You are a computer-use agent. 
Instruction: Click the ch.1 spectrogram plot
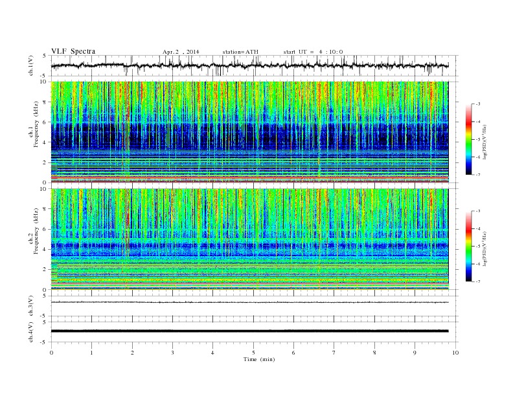[249, 132]
